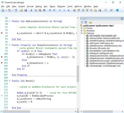Viewport: 124px width, 113px height.
Task: Click the code editor vertical scrollbar thumb
Action: click(x=78, y=74)
